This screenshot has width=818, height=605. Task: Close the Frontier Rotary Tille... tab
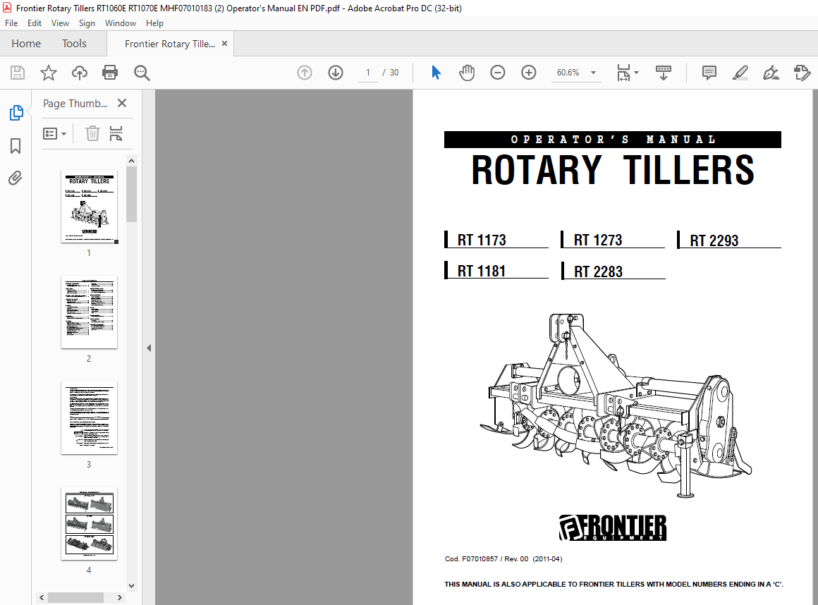224,44
